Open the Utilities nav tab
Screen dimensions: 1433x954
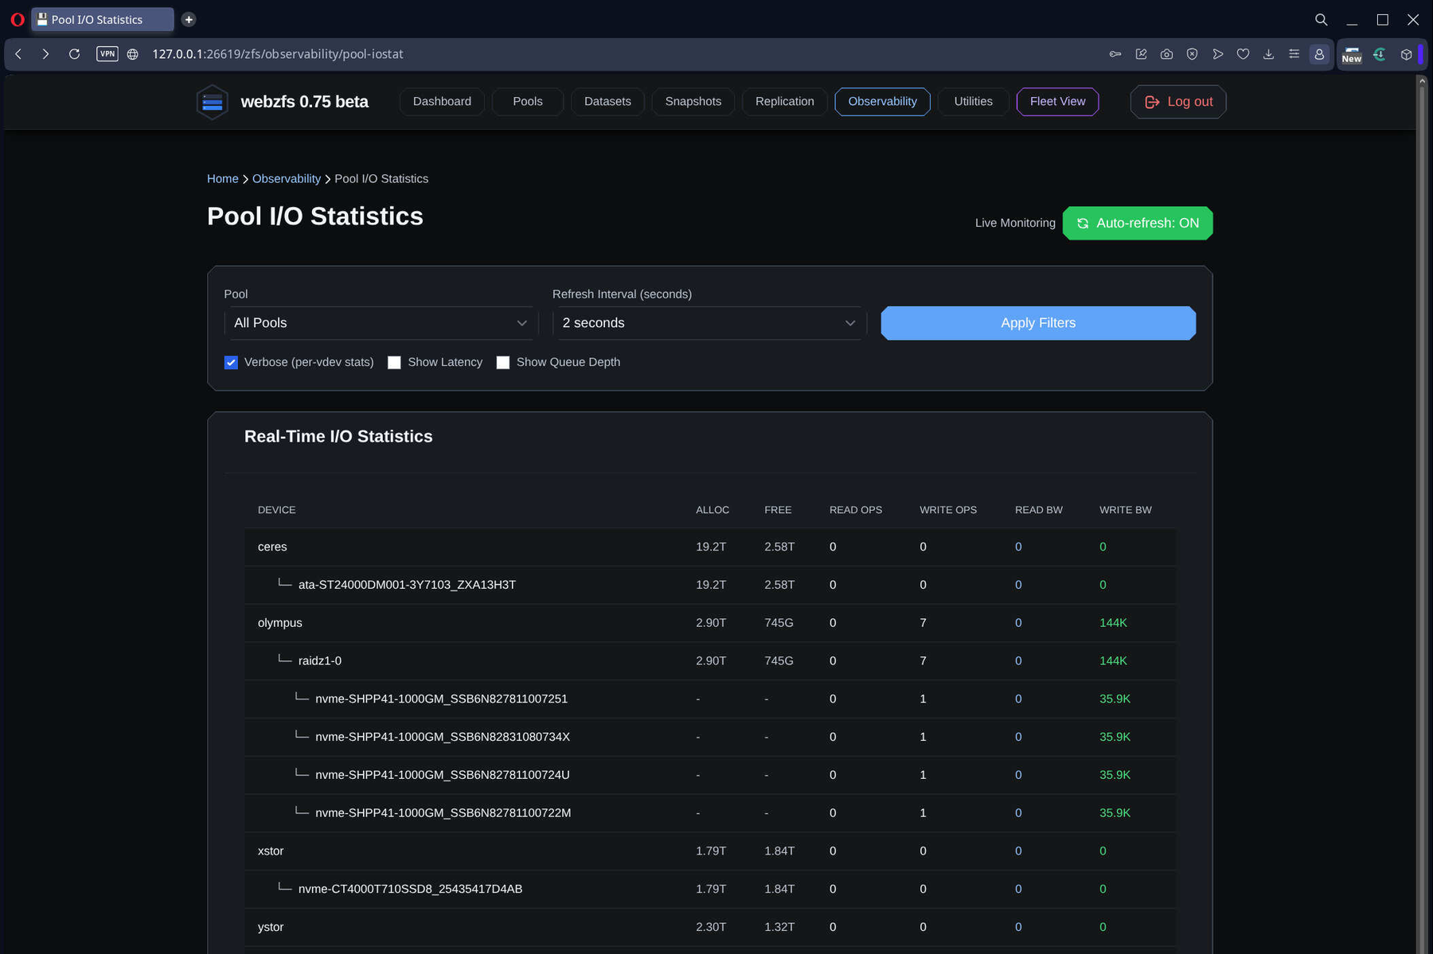point(973,102)
